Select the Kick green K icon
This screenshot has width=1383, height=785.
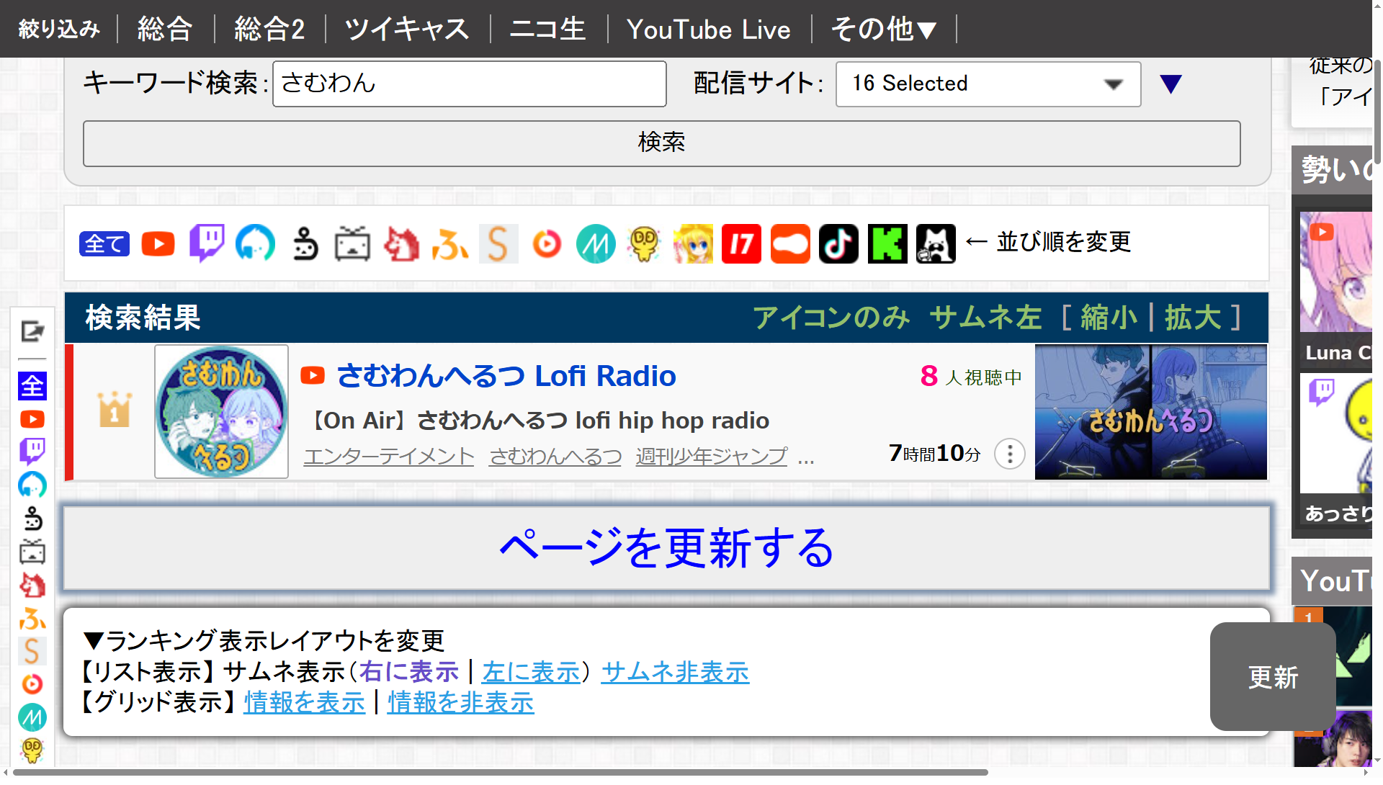(887, 244)
